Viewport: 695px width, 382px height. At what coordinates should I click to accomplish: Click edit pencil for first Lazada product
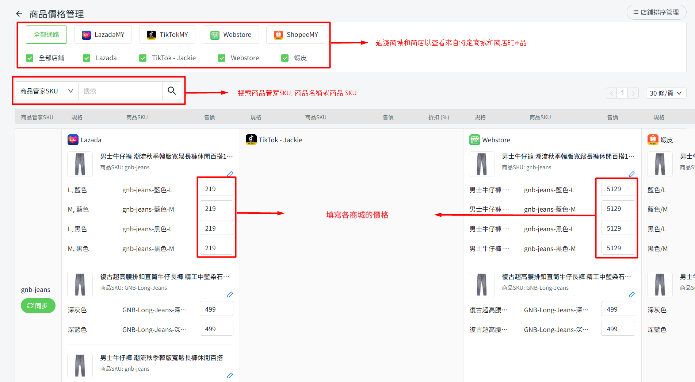[x=230, y=174]
